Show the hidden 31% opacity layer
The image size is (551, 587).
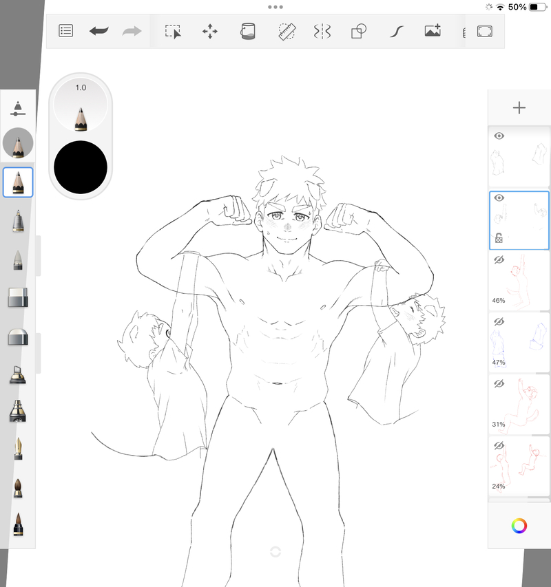(x=499, y=383)
